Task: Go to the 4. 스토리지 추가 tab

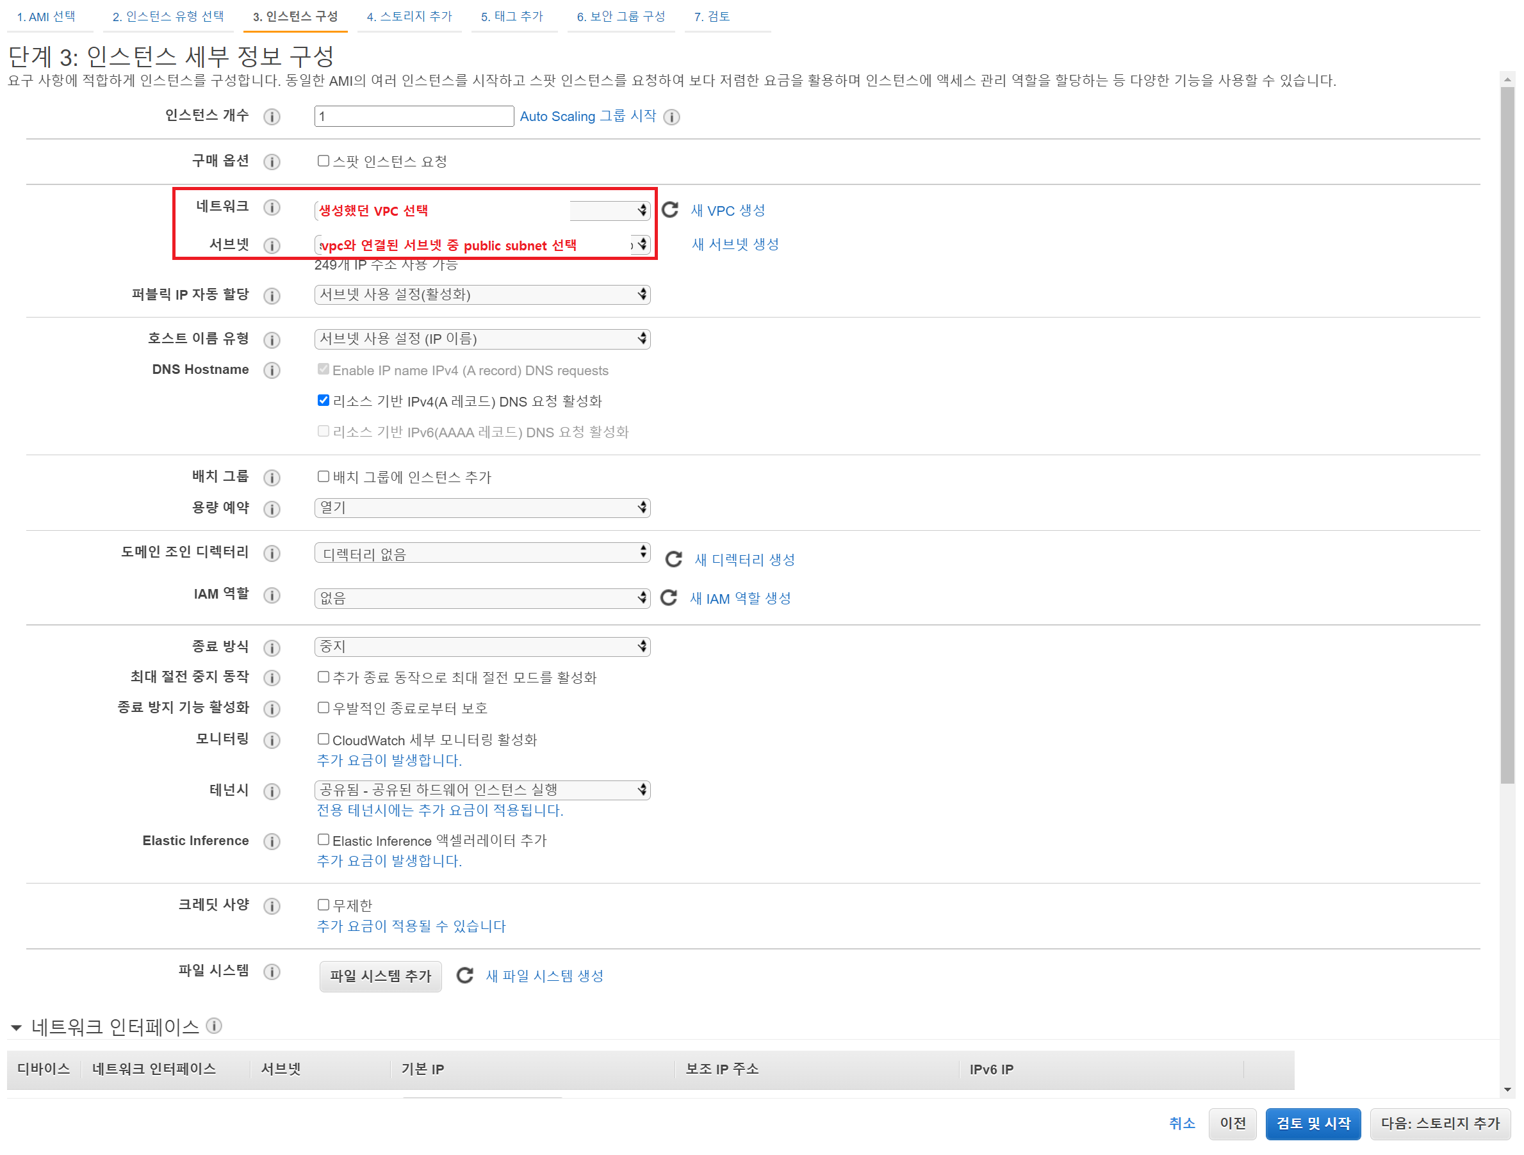Action: tap(409, 17)
